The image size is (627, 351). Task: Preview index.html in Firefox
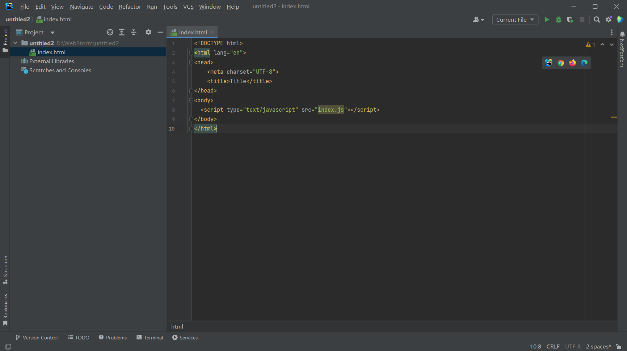pos(572,63)
